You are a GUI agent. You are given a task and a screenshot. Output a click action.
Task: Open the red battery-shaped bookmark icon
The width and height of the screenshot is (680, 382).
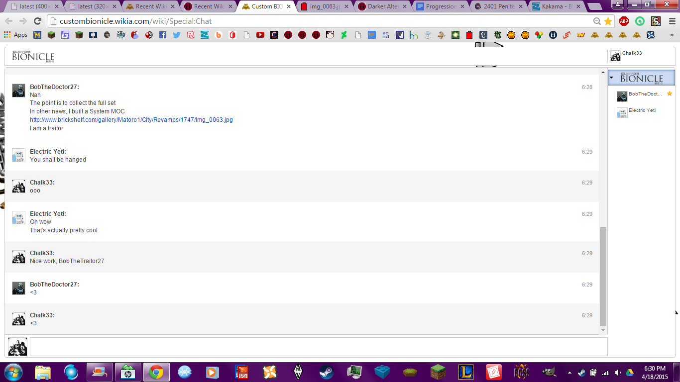(x=469, y=35)
